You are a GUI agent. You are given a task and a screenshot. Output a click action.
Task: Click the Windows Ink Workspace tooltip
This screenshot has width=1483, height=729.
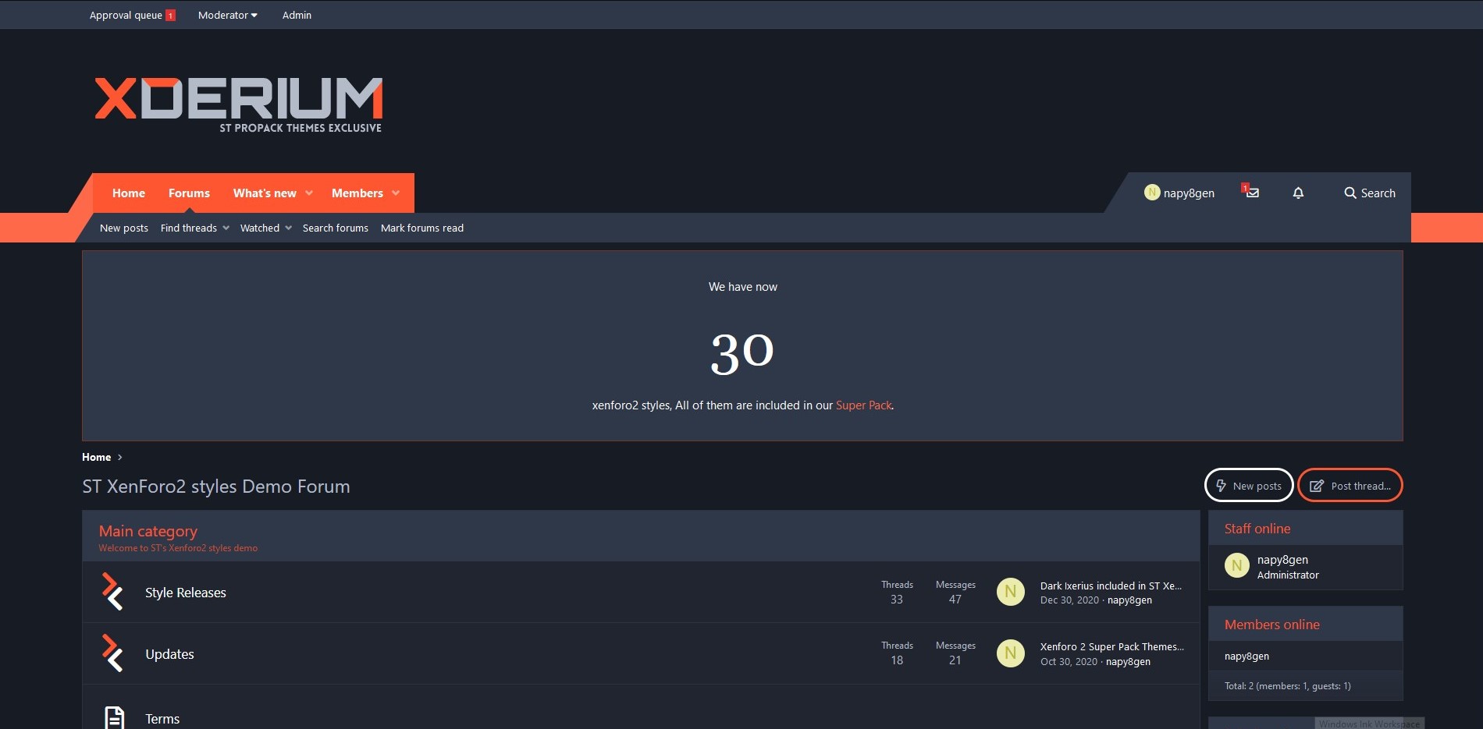[1370, 724]
